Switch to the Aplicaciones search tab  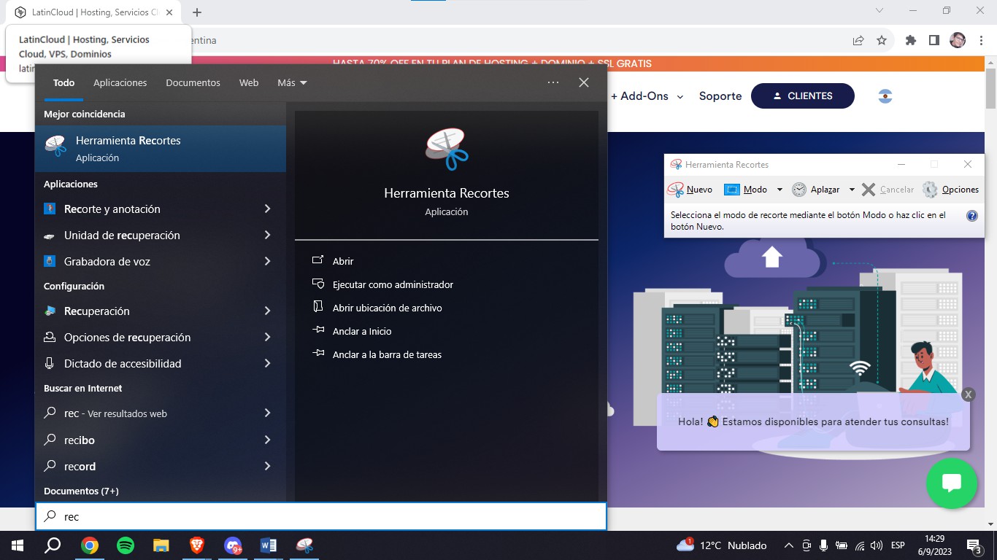pos(120,83)
